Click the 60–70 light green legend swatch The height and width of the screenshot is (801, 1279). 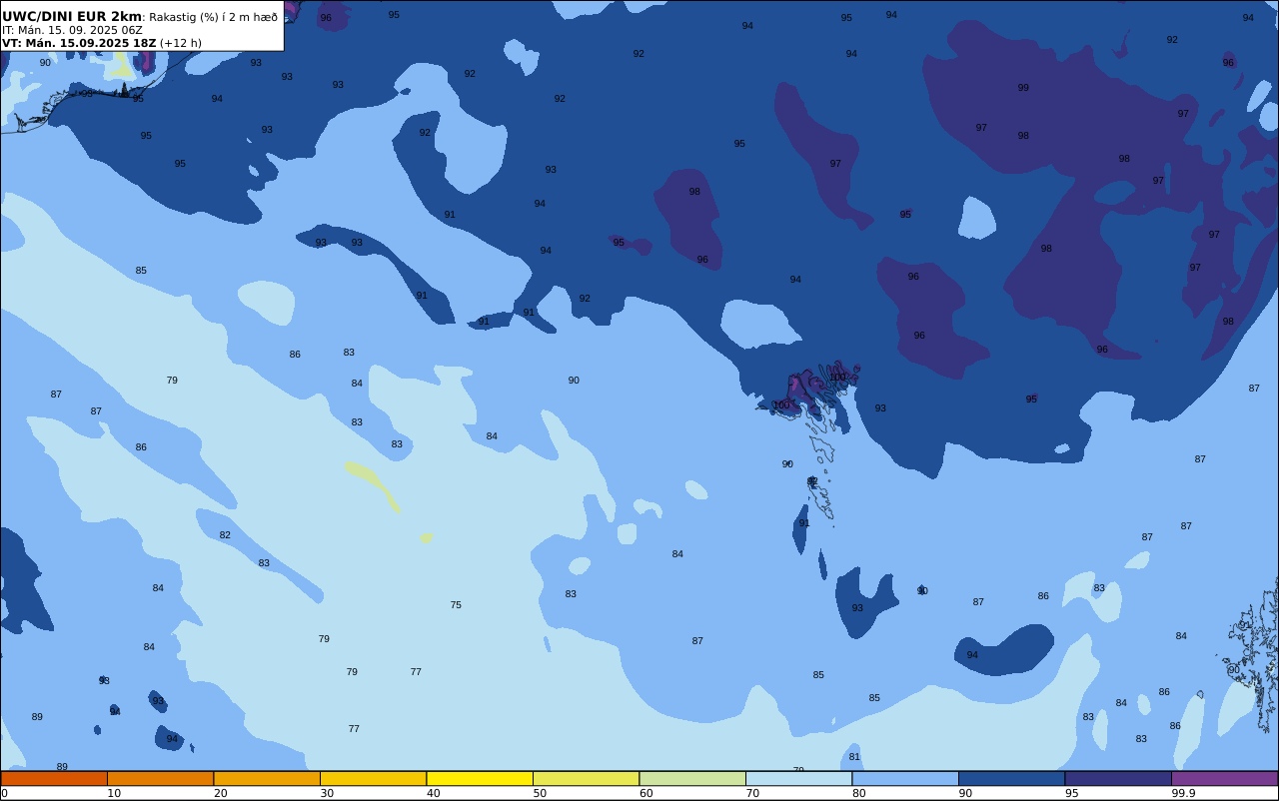tap(692, 778)
